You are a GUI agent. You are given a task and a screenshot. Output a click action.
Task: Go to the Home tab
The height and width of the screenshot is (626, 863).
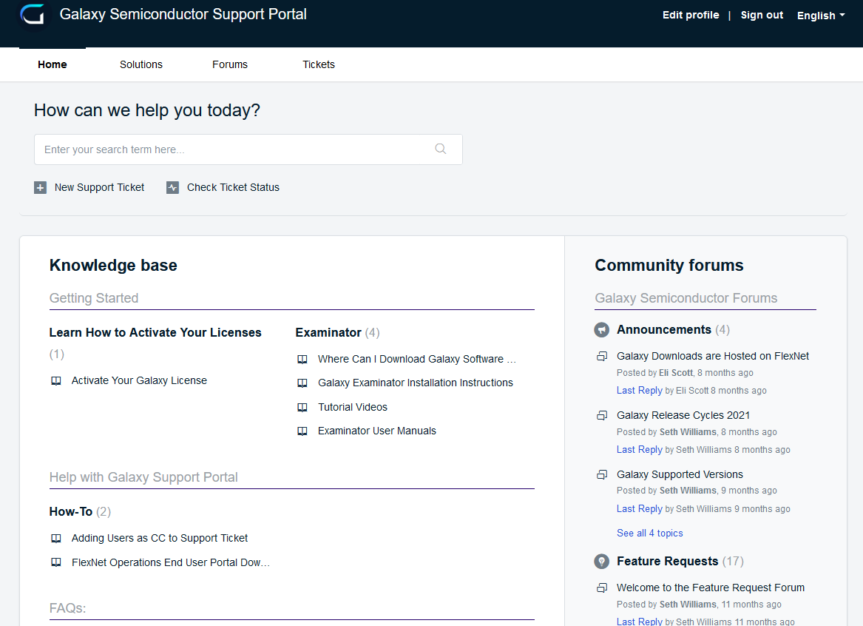click(x=53, y=64)
